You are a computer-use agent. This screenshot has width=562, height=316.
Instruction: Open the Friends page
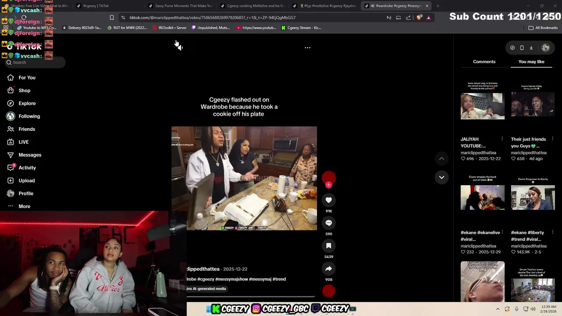(27, 129)
